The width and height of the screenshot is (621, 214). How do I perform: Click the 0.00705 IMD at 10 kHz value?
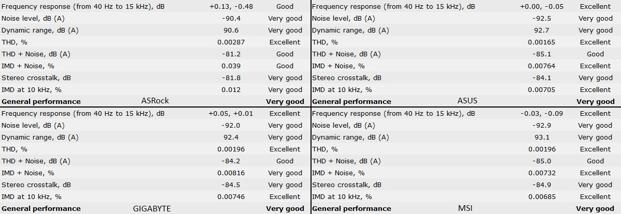click(x=541, y=90)
